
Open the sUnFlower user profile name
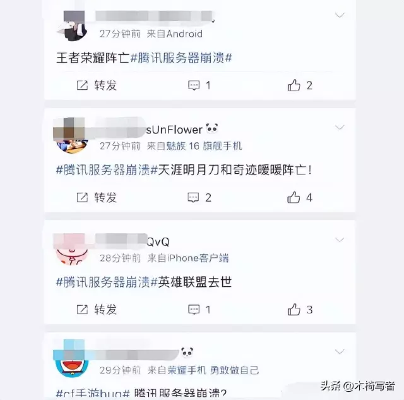(174, 130)
